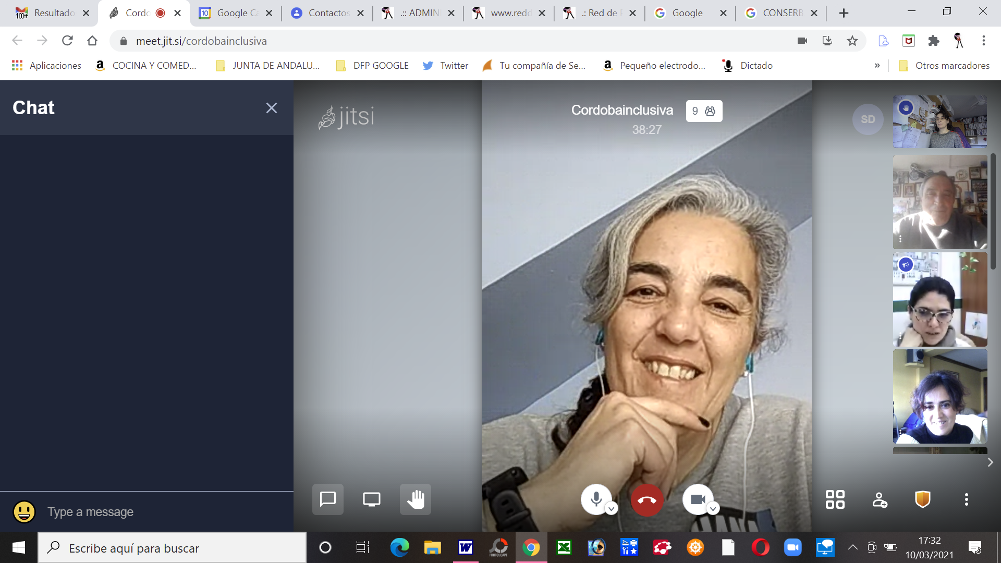Viewport: 1001px width, 563px height.
Task: Bookmark this page with the star
Action: pos(852,41)
